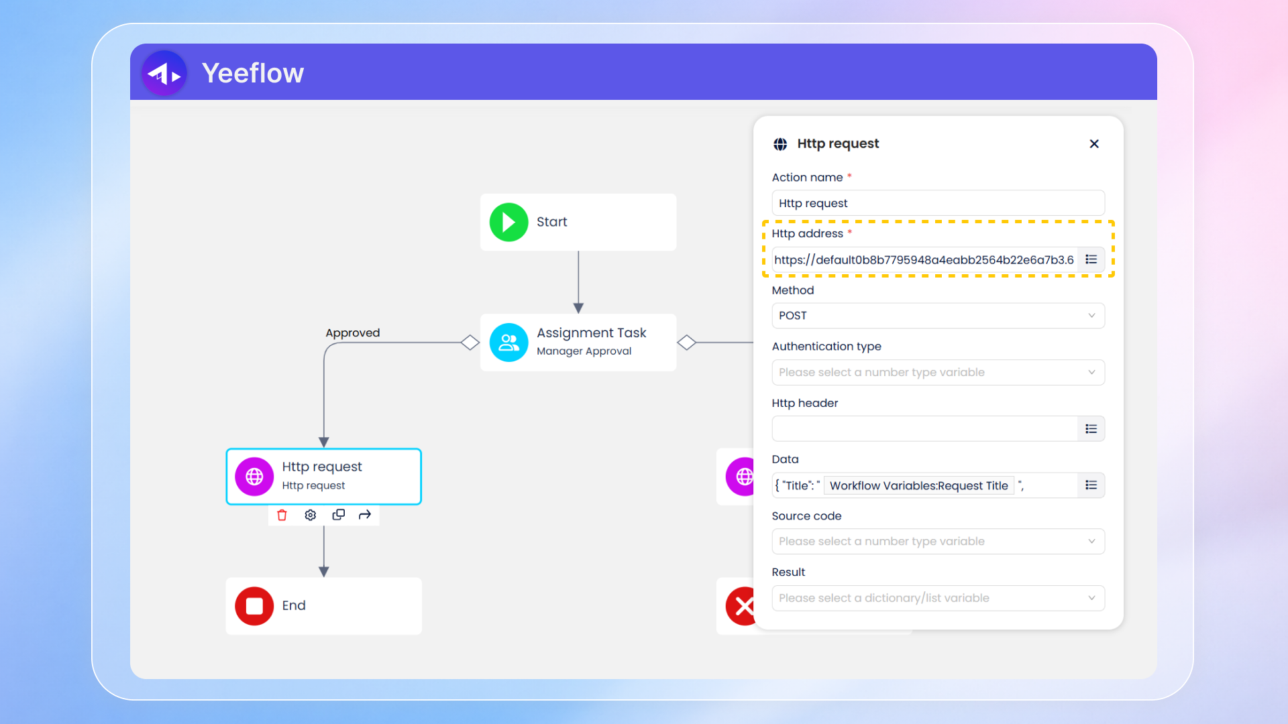Close the Http request panel
This screenshot has width=1288, height=724.
tap(1094, 143)
